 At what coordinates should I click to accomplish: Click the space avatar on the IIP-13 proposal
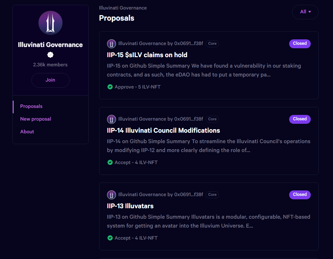112,195
